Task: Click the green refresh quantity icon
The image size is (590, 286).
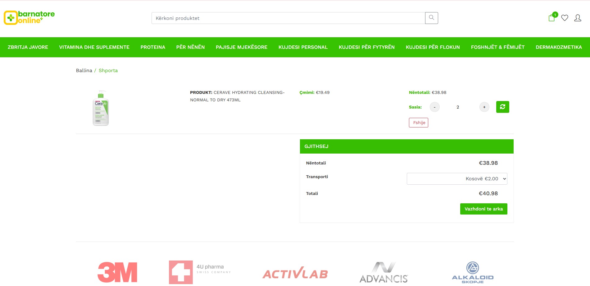Action: (503, 107)
